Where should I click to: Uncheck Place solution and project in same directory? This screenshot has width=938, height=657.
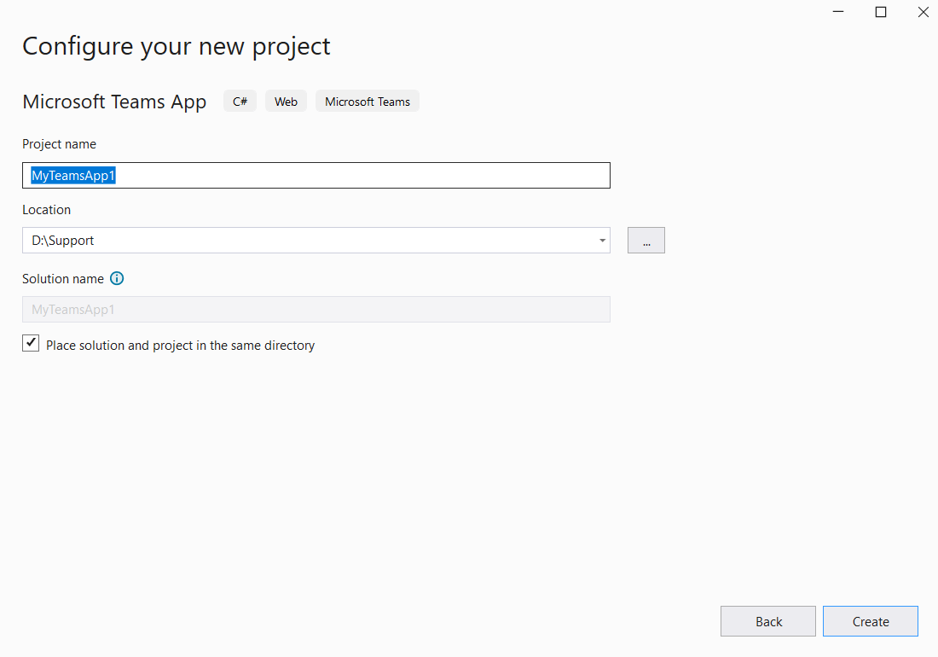31,343
